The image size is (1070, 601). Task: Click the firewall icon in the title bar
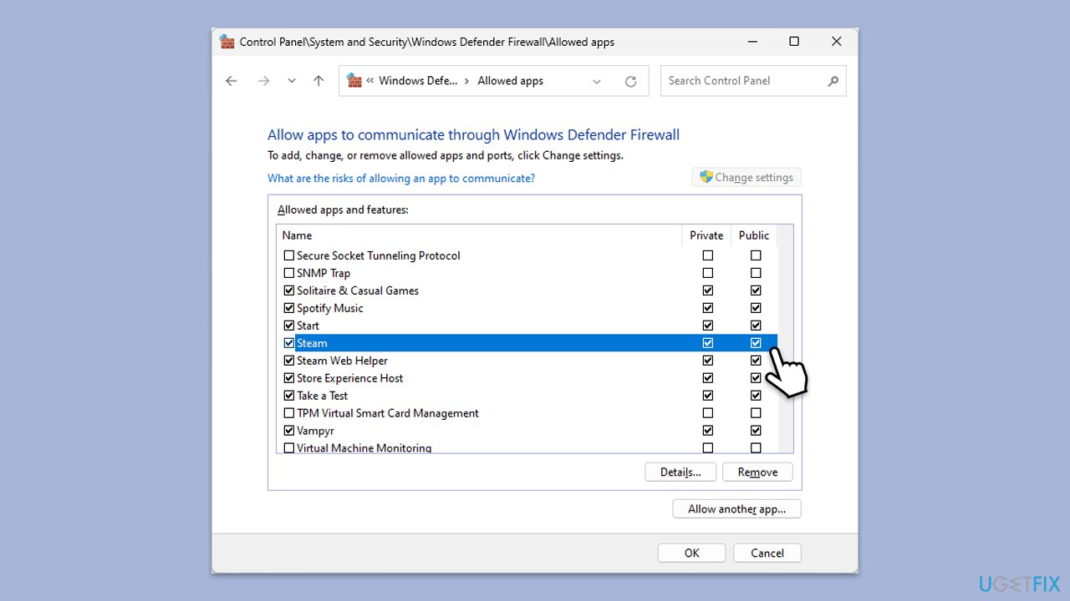point(227,41)
